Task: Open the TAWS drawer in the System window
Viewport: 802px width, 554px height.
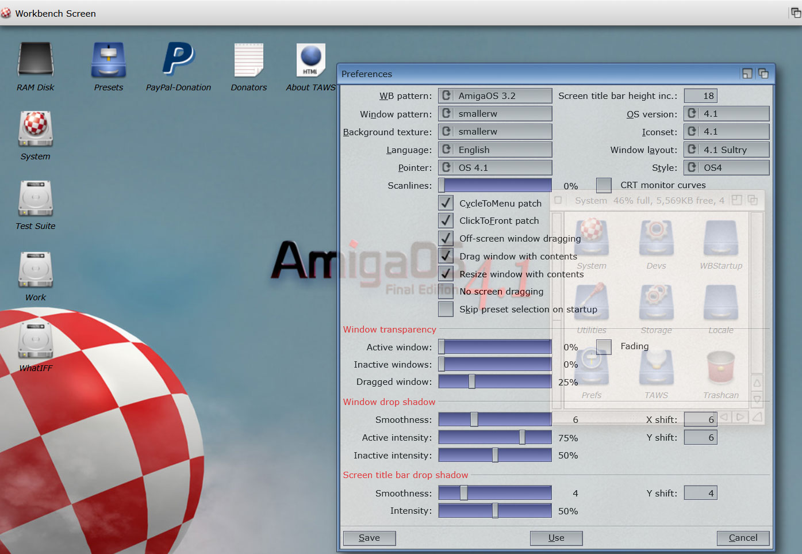Action: [655, 368]
